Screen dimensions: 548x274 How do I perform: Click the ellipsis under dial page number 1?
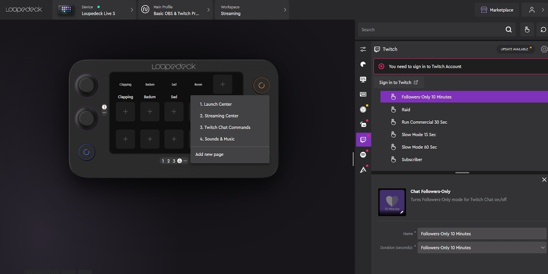pos(104,113)
